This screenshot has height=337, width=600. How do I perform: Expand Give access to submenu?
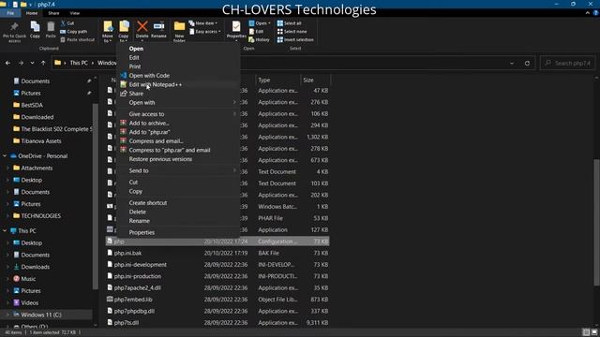(x=178, y=114)
